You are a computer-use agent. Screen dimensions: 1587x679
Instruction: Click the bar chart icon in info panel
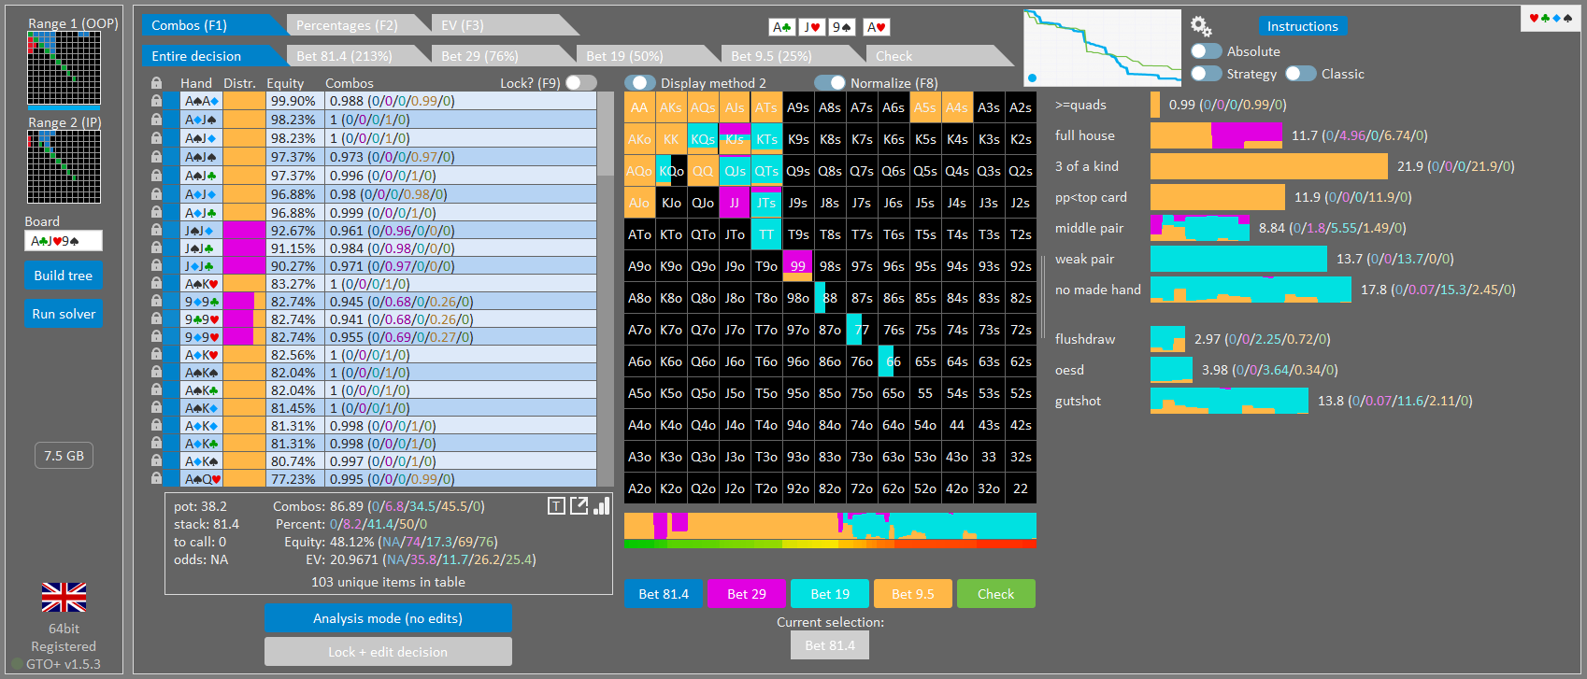[x=601, y=505]
